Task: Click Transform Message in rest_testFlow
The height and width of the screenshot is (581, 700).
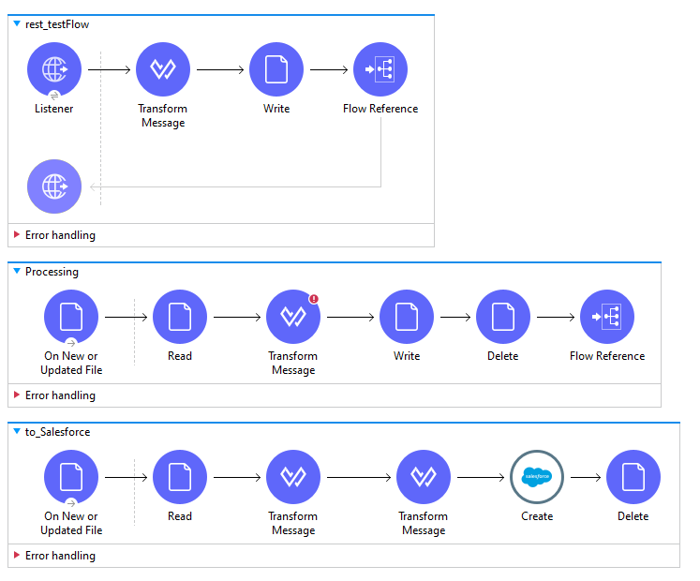Action: pos(163,70)
